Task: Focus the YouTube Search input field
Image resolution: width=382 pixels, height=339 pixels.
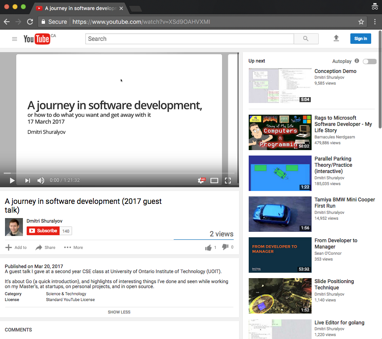Action: coord(190,39)
